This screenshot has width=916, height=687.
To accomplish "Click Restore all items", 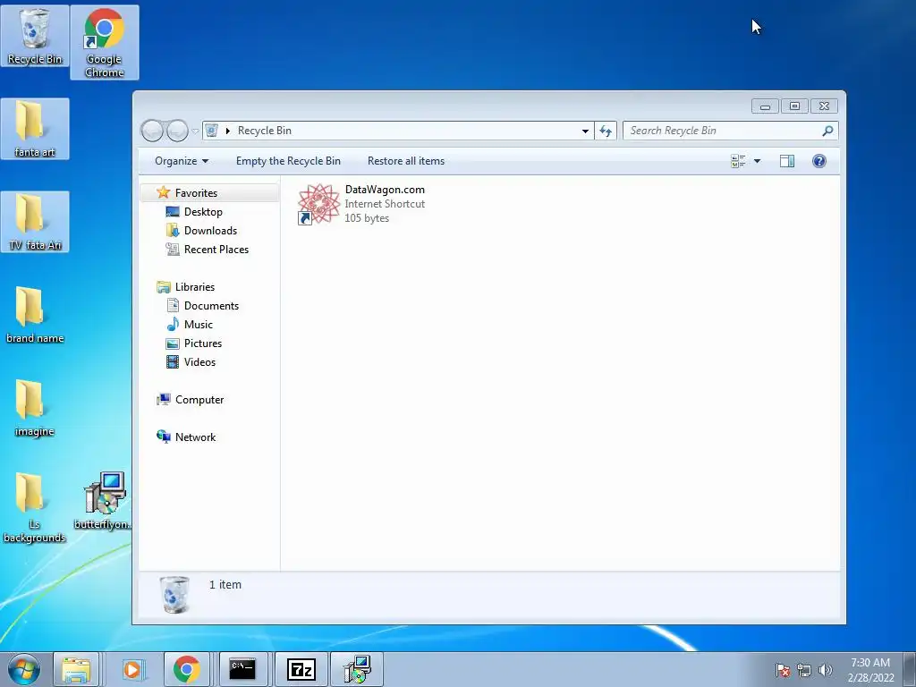I will (x=406, y=161).
